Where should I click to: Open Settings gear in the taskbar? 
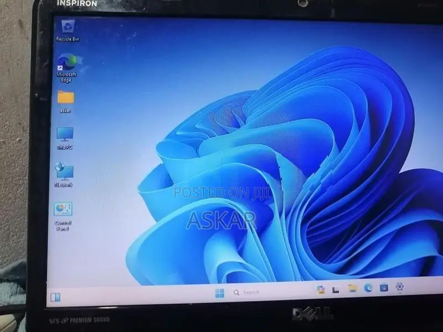coord(399,287)
